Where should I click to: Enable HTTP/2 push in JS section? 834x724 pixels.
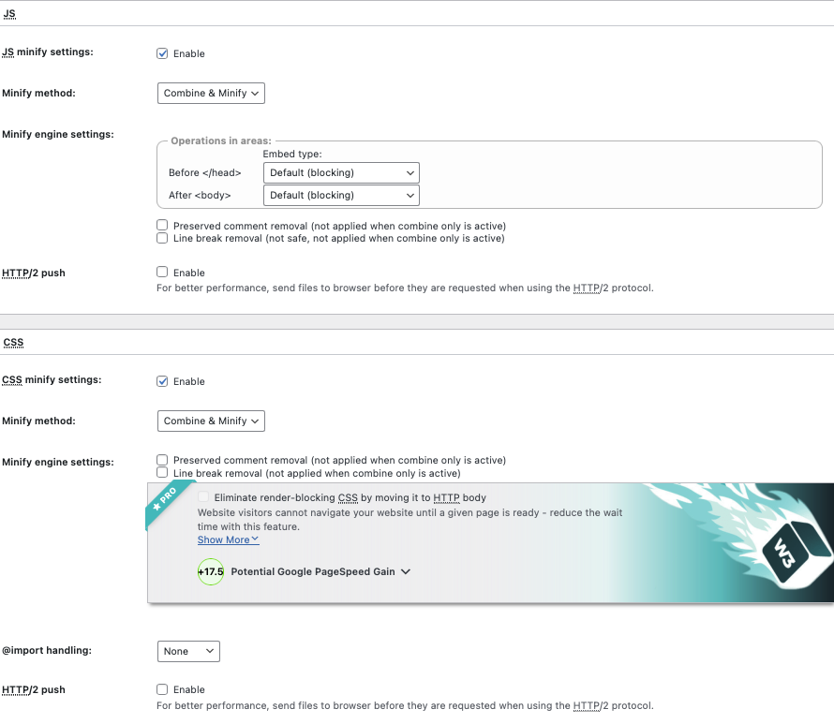pos(162,272)
